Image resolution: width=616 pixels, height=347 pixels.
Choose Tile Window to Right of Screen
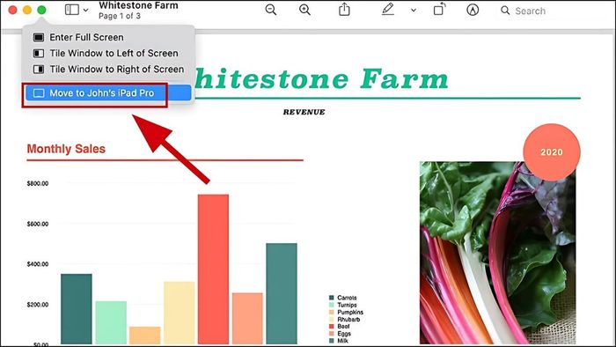(x=108, y=70)
